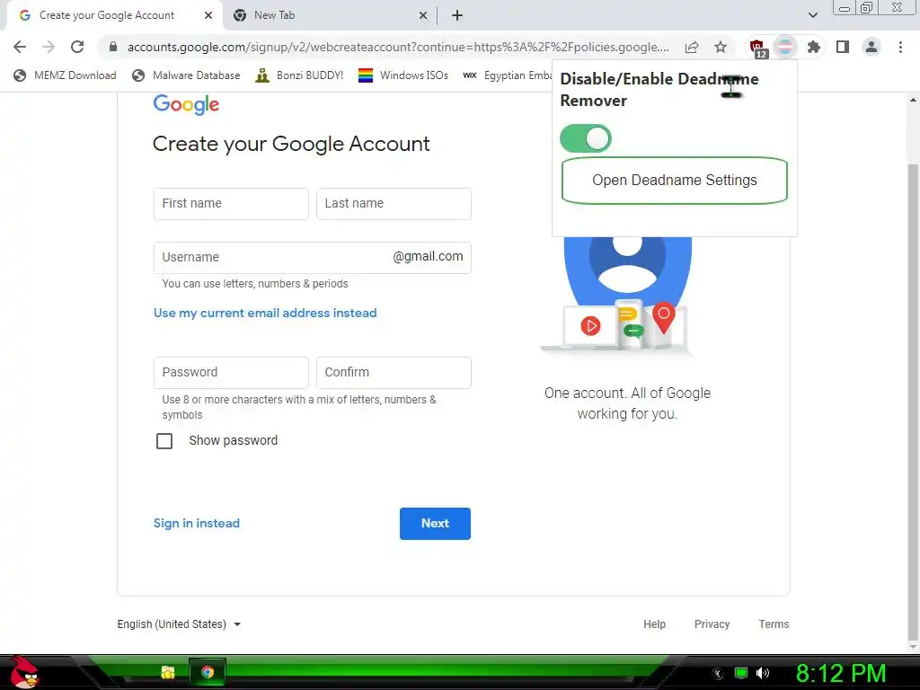Click the green monitor tray icon
920x690 pixels.
[741, 673]
